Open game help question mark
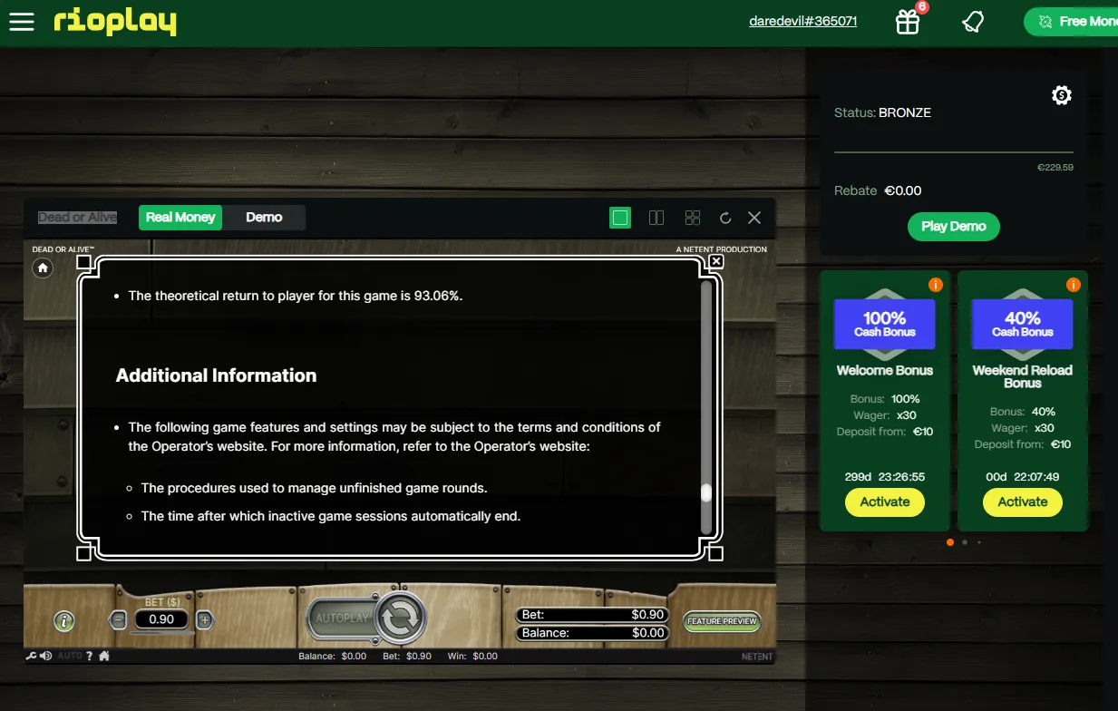The height and width of the screenshot is (711, 1118). click(90, 656)
